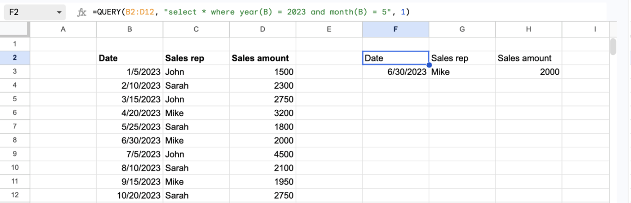Select query result 2000 in column H
This screenshot has width=631, height=203.
click(529, 72)
